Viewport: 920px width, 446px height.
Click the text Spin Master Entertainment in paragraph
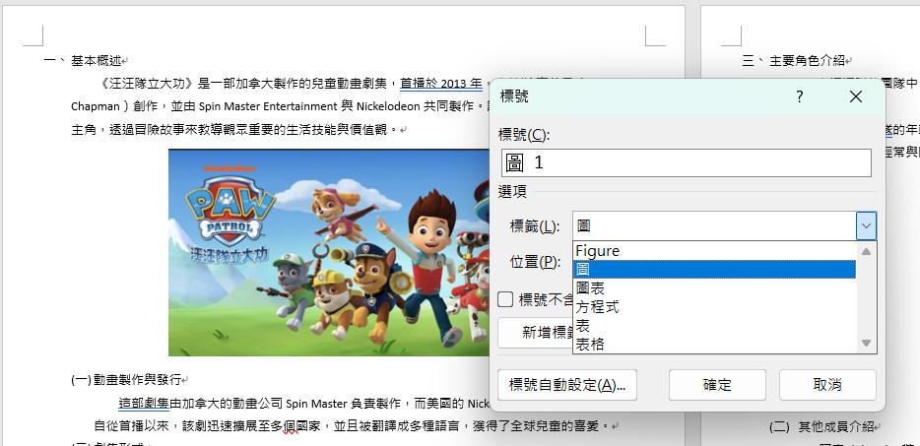(266, 106)
